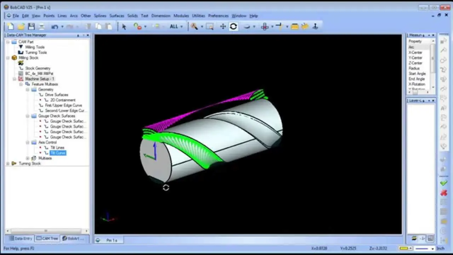
Task: Click the yellow stock box toolbar icon
Action: (x=295, y=27)
